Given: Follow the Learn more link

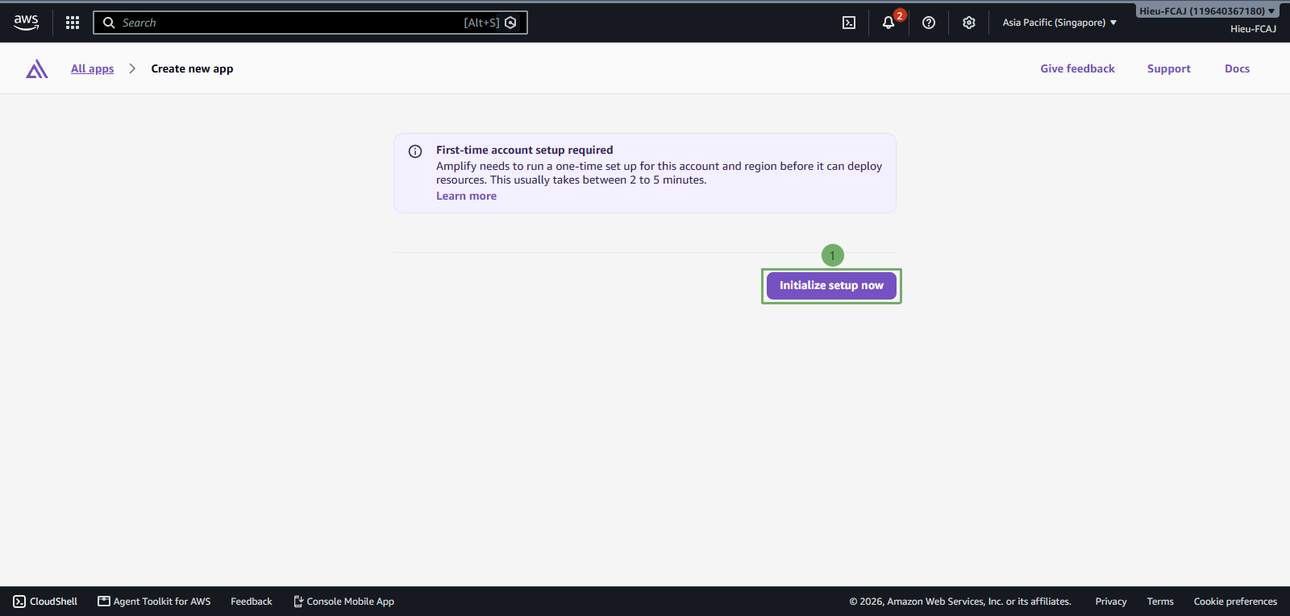Looking at the screenshot, I should pyautogui.click(x=466, y=196).
